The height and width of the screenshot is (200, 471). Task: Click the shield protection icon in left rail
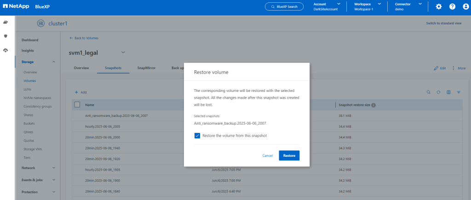point(6,36)
